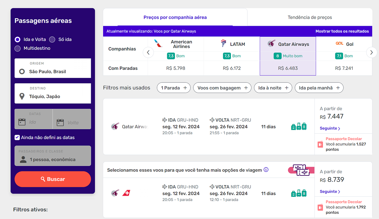Edit the Origem field São Paulo, Brasil
Screen dimensions: 379x219
coord(53,68)
